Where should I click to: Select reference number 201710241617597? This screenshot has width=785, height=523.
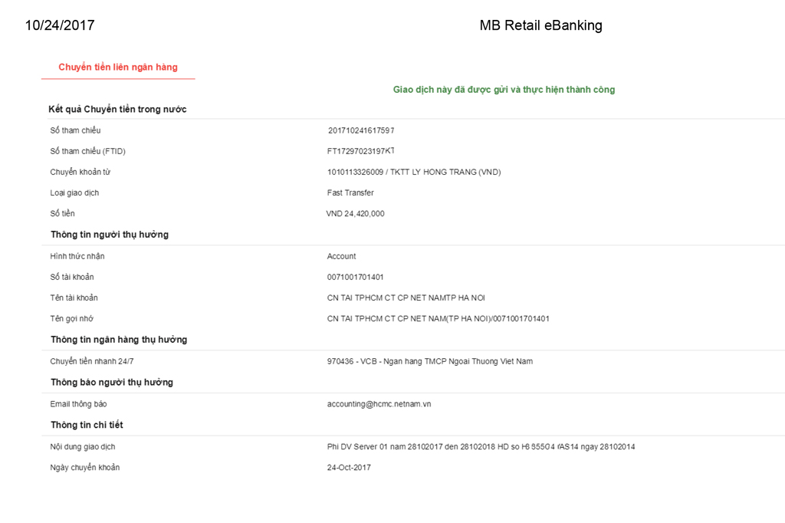click(x=361, y=130)
